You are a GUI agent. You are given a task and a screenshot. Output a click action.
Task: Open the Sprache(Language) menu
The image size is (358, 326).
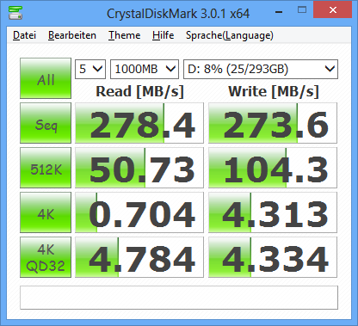click(x=230, y=35)
